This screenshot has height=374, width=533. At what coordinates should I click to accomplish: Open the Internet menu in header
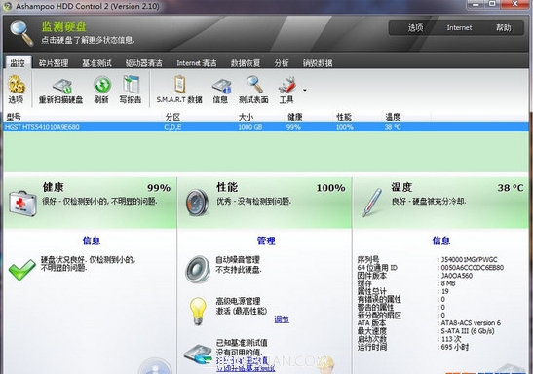coord(459,28)
